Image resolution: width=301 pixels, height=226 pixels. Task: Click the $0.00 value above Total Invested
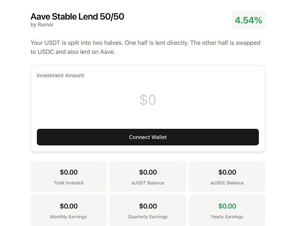[x=68, y=173]
